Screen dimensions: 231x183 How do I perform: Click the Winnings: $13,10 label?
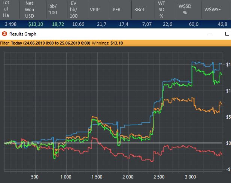(107, 43)
